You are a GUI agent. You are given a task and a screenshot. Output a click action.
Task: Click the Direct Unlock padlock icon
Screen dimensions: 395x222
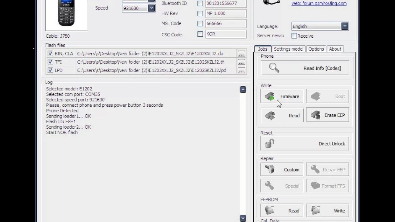coord(270,143)
